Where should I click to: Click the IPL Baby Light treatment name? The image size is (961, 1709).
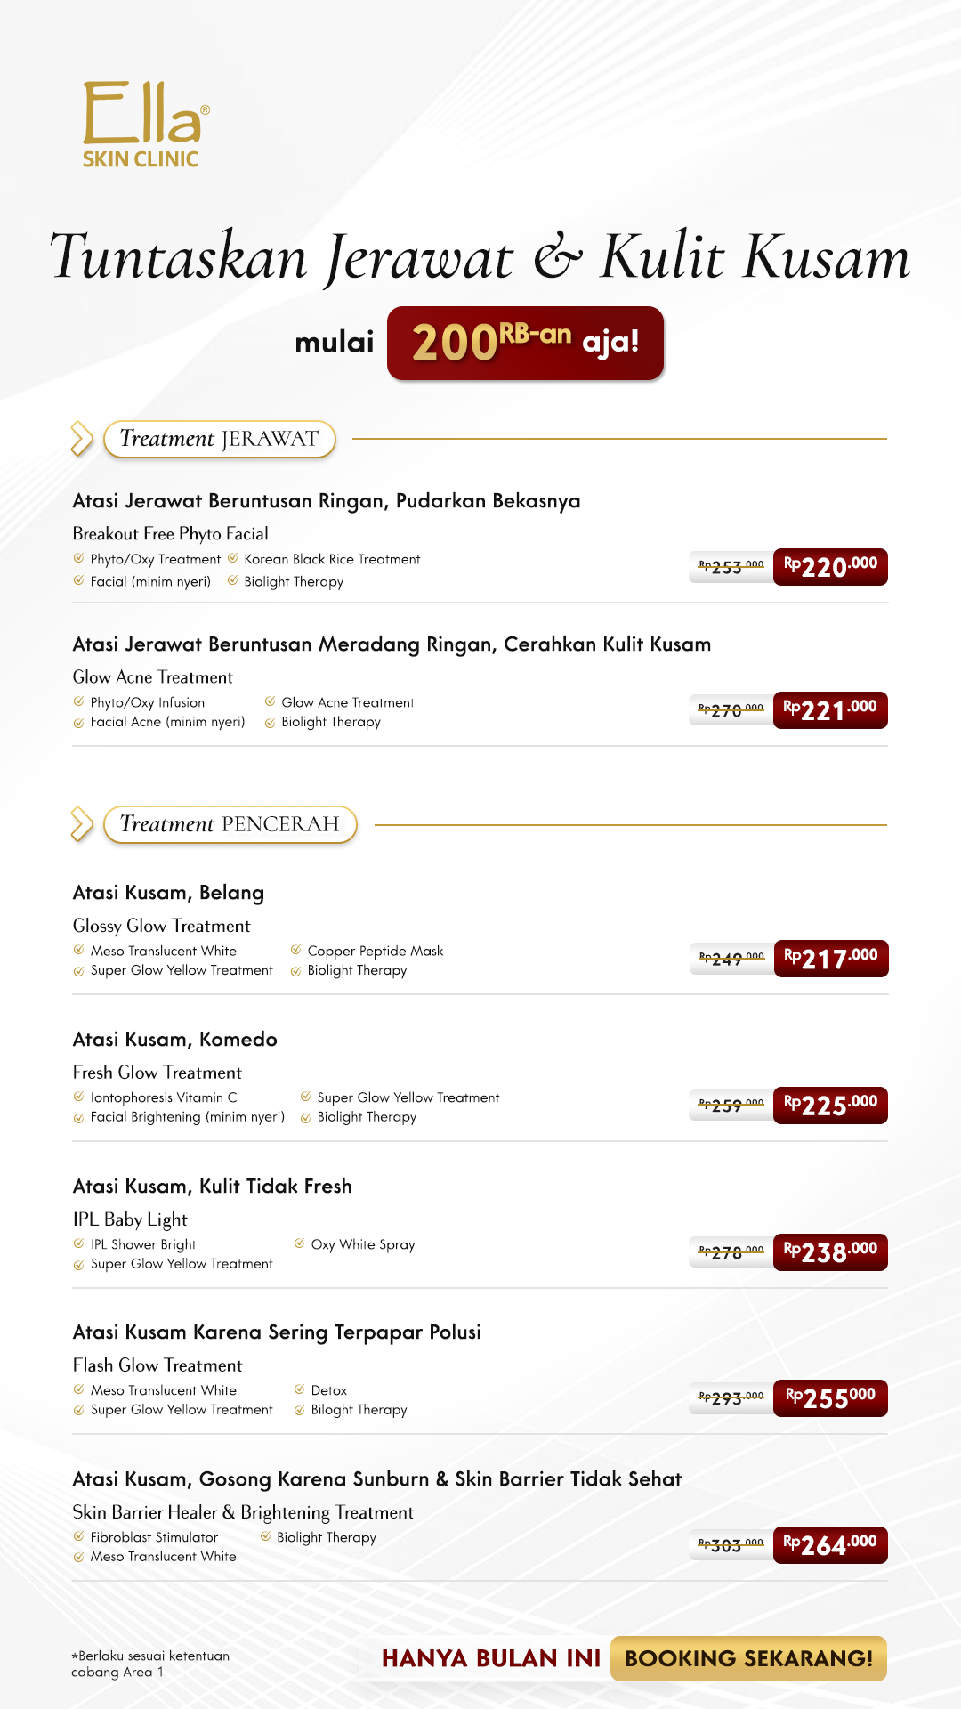pyautogui.click(x=130, y=1219)
